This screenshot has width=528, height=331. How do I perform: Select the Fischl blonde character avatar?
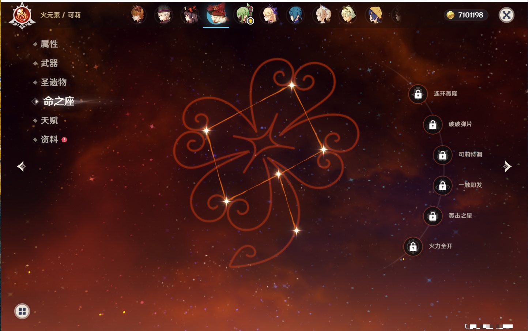[269, 15]
